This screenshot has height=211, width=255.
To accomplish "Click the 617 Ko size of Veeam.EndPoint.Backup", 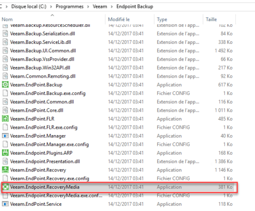I will (x=225, y=85).
